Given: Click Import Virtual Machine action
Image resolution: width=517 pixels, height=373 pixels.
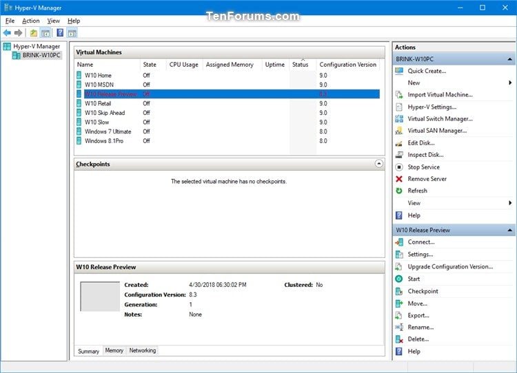Looking at the screenshot, I should pos(440,95).
